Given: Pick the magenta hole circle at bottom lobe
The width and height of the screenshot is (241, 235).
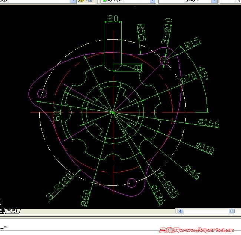Looking at the screenshot, I should click(x=132, y=183).
